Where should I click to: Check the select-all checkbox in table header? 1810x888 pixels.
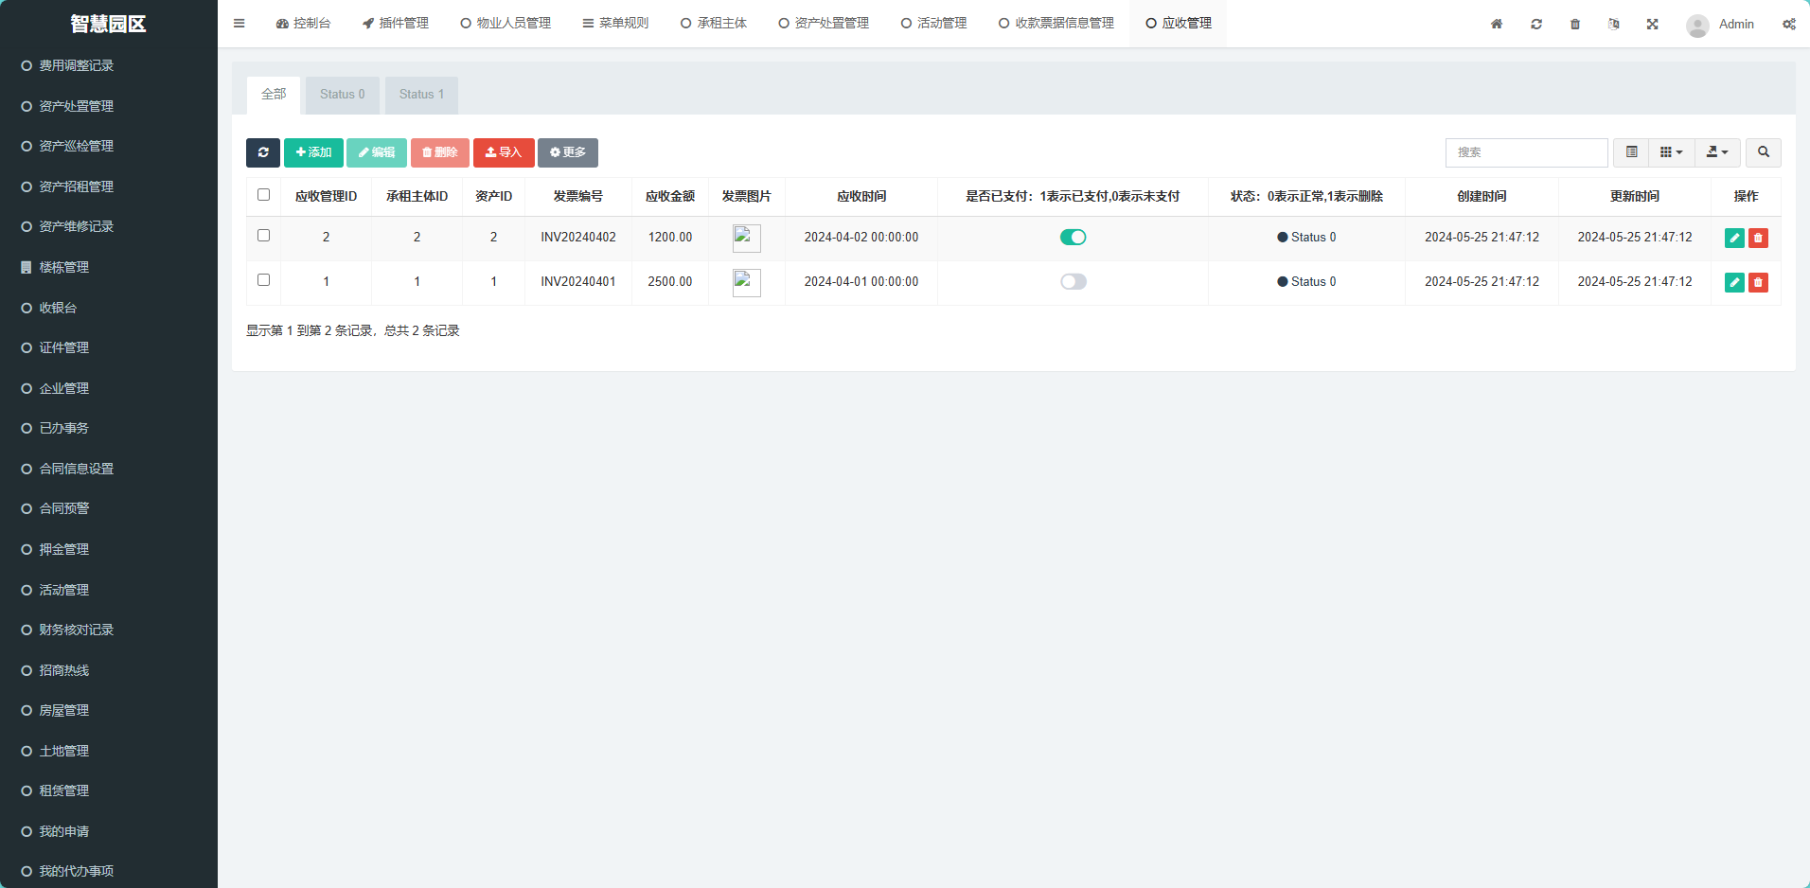[264, 195]
